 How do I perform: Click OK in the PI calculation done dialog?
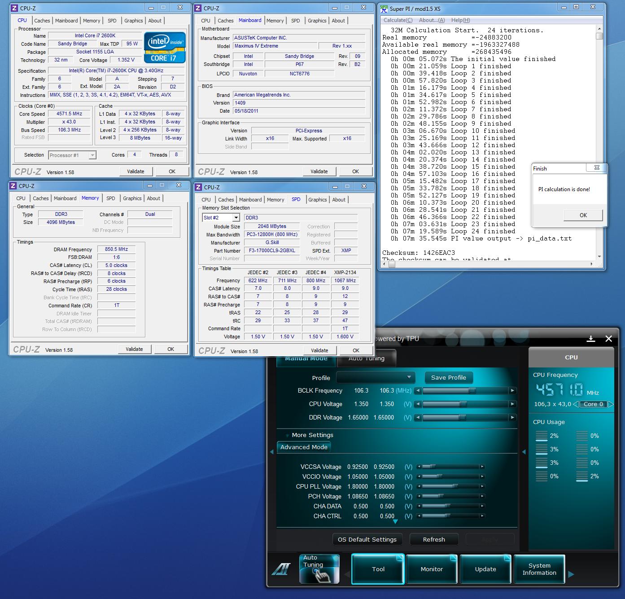click(x=583, y=215)
